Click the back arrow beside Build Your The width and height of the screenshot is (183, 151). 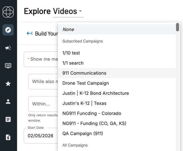29,33
